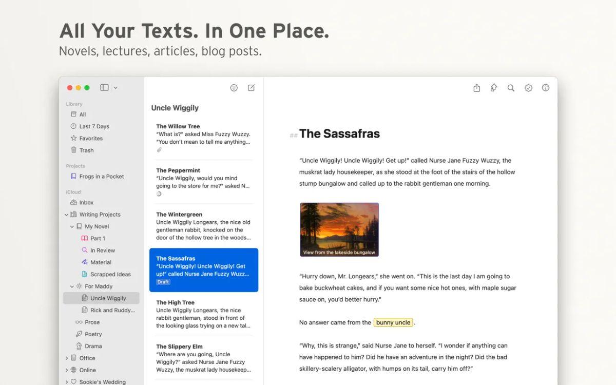Open the sheet list filter icon
Image resolution: width=616 pixels, height=385 pixels.
pos(234,88)
